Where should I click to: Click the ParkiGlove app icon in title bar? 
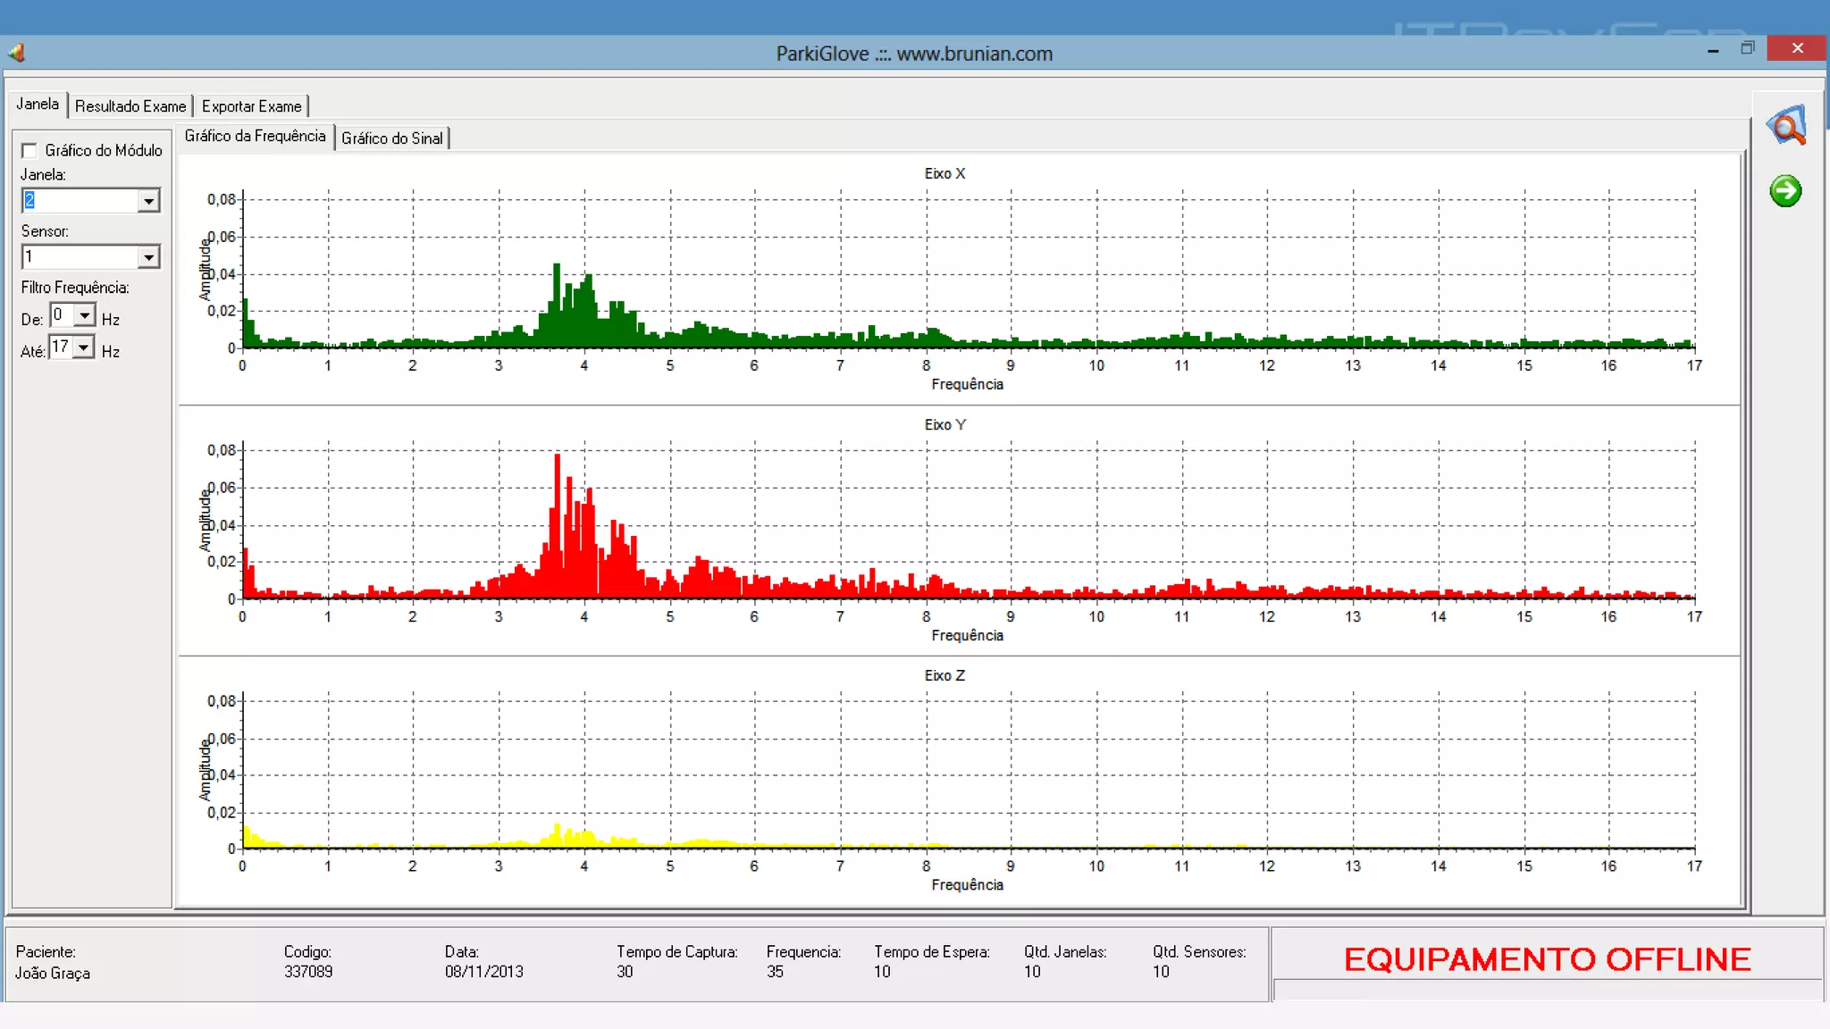tap(16, 54)
